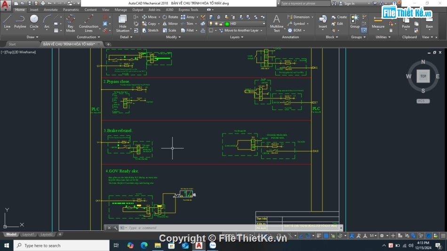Click the Create block button
Screen dimensions: 447x251
tap(339, 17)
